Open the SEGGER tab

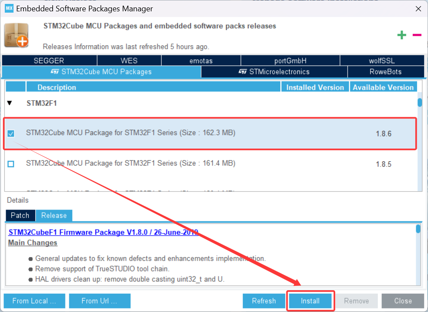[49, 60]
